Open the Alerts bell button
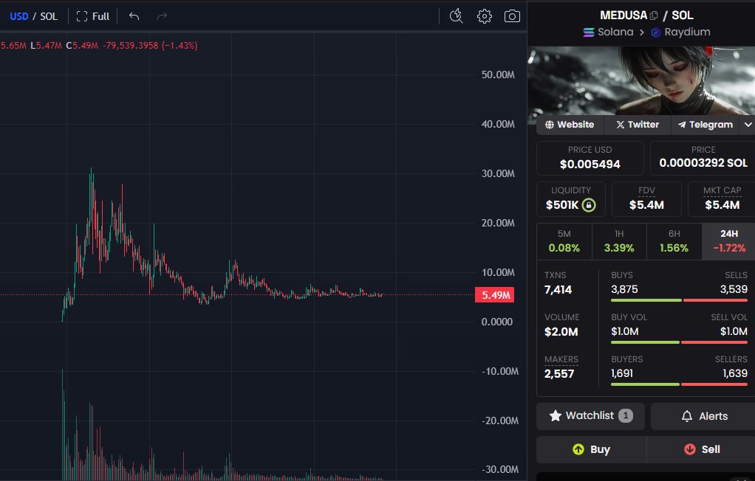Screen dimensions: 755x481 [704, 416]
